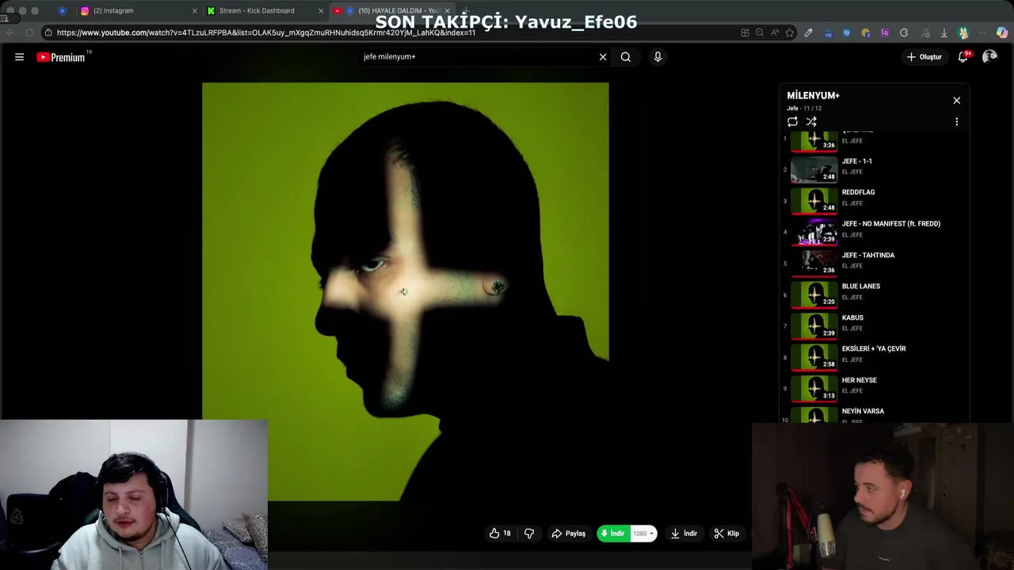Image resolution: width=1014 pixels, height=570 pixels.
Task: Open the purple LR extension icon
Action: [x=885, y=32]
